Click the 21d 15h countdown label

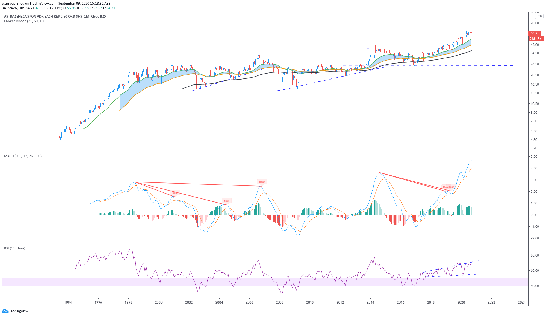tap(536, 39)
